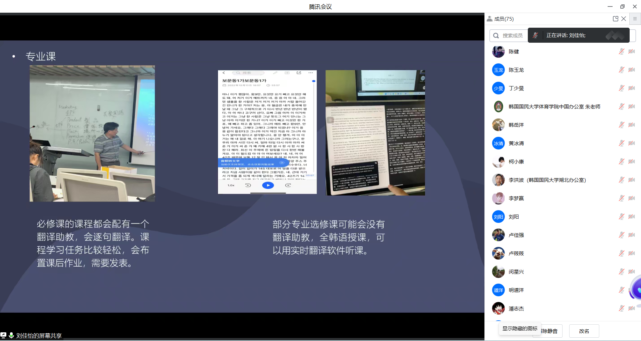
Task: Open the hamburger menu at panel top-right
Action: coord(635,19)
